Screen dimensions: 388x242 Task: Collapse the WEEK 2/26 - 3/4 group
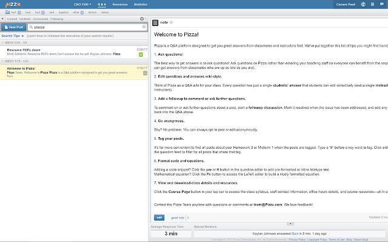15,42
